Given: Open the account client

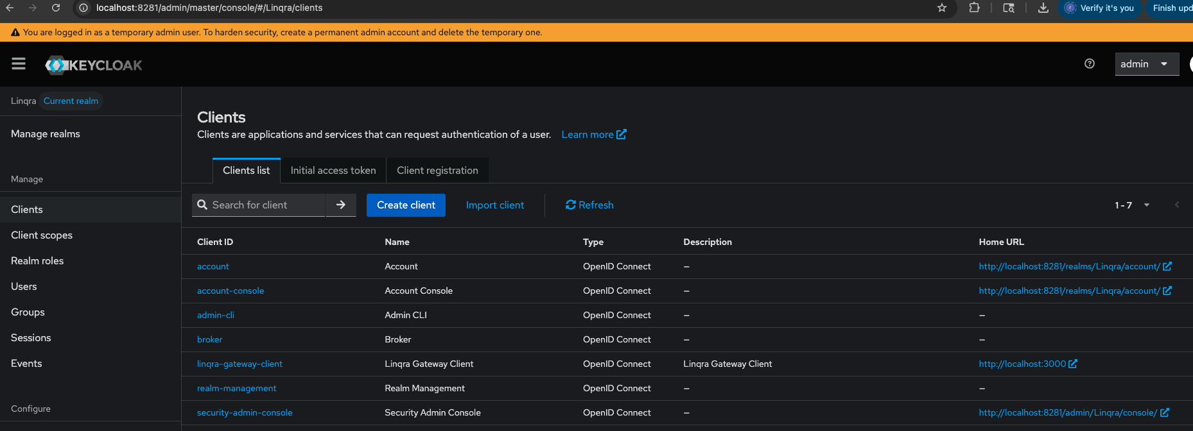Looking at the screenshot, I should (213, 267).
